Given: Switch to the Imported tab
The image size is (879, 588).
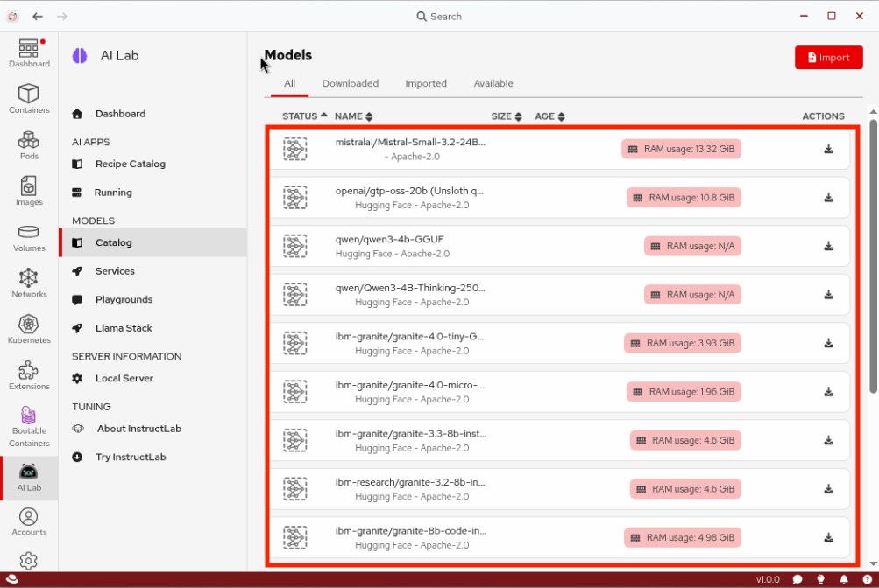Looking at the screenshot, I should pyautogui.click(x=426, y=84).
